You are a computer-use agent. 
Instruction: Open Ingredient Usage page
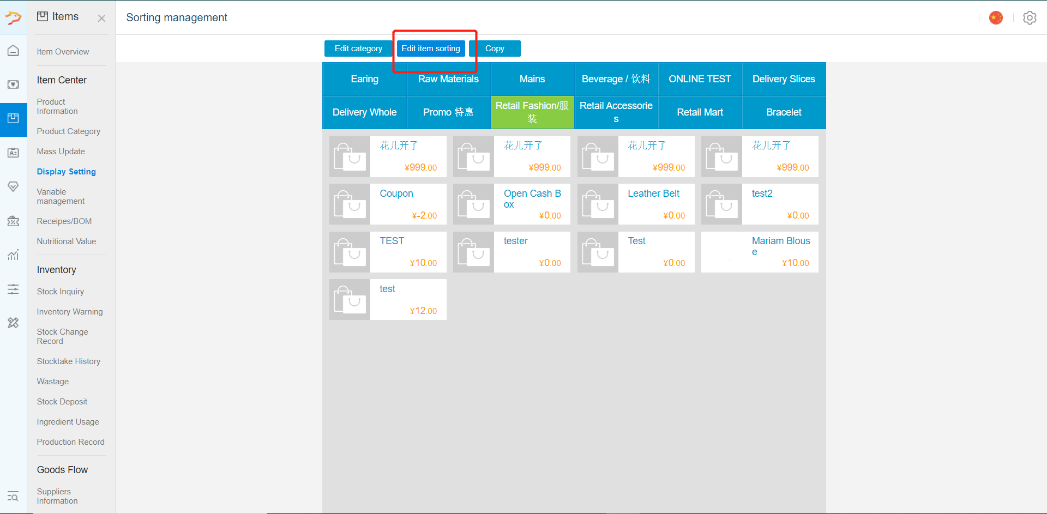coord(68,422)
